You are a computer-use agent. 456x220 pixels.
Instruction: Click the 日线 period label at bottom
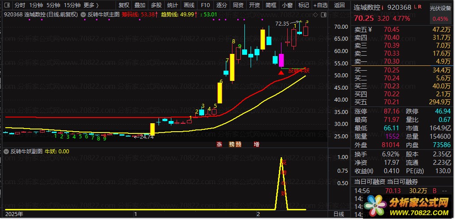tap(339, 214)
